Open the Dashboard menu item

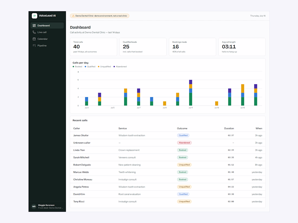coord(47,26)
